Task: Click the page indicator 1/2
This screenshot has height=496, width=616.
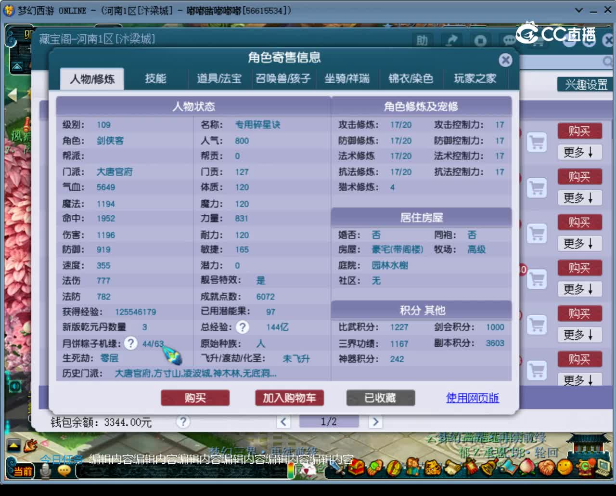Action: (x=329, y=422)
